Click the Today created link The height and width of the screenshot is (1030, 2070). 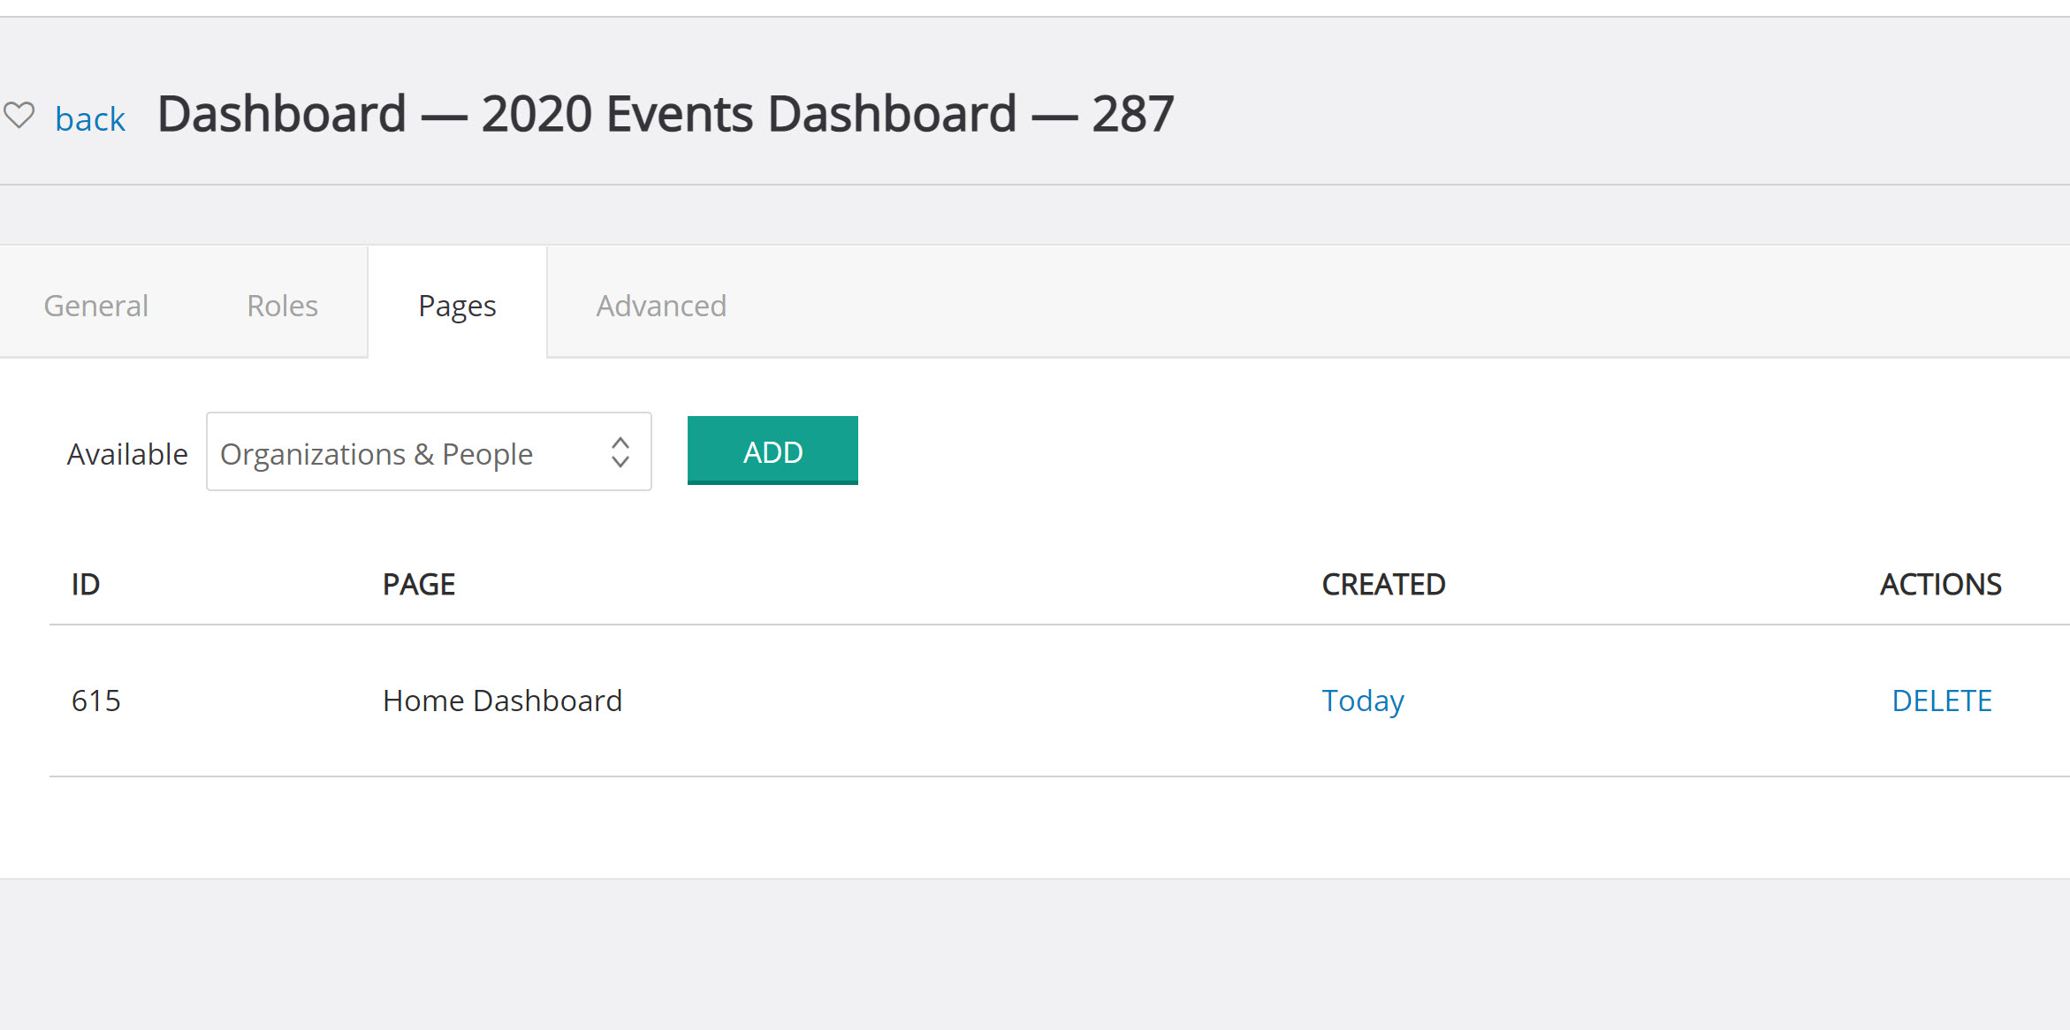pos(1363,701)
